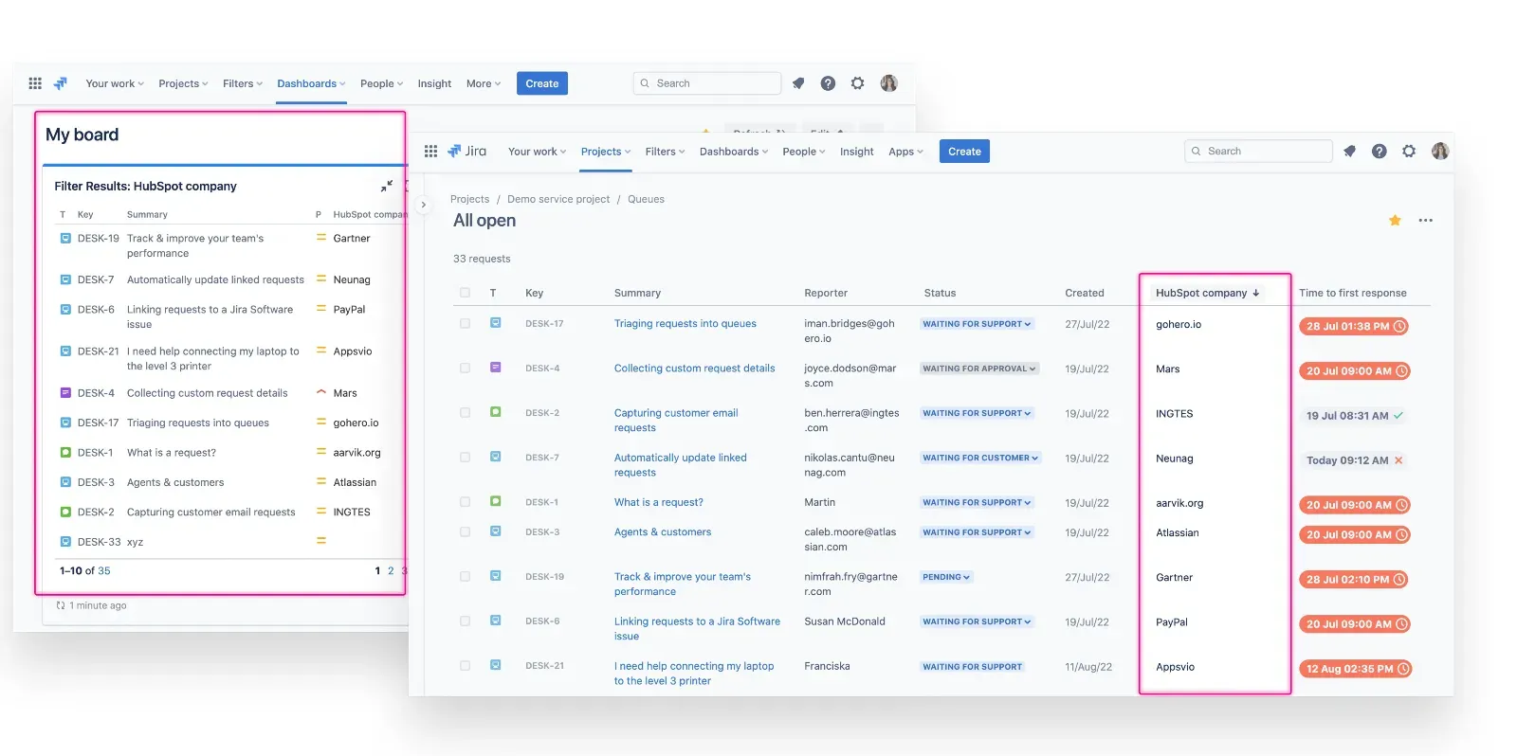The width and height of the screenshot is (1517, 756).
Task: Check the box for DESK-7 request
Action: [465, 458]
